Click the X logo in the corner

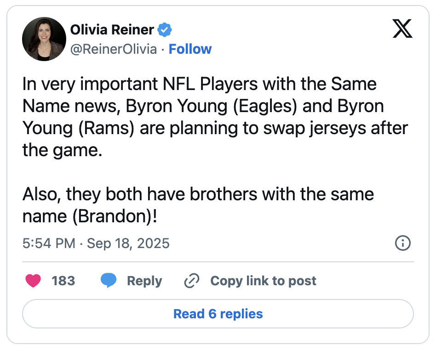click(402, 28)
